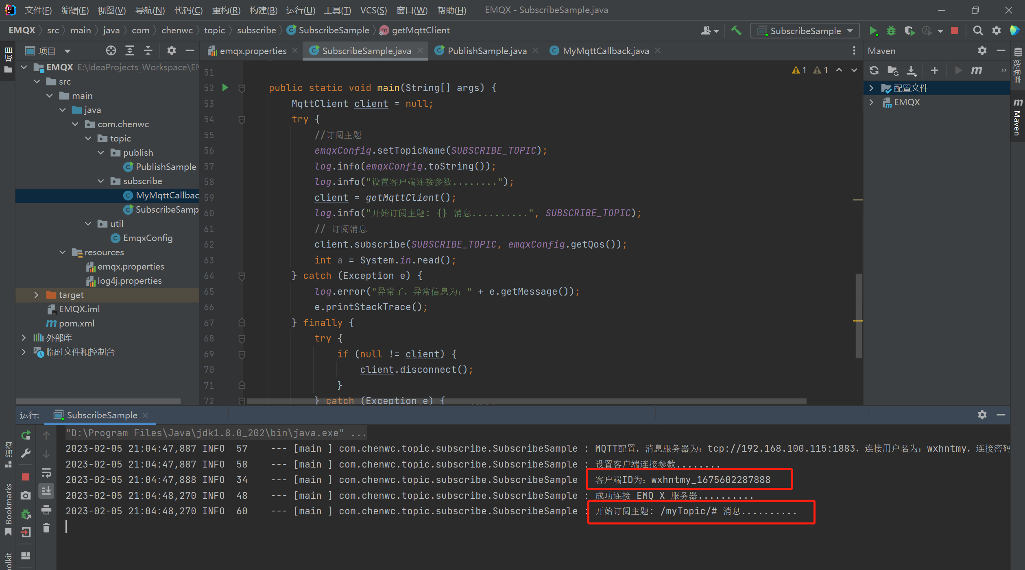Collapse the com.chenwc package node
The image size is (1025, 570).
(75, 124)
